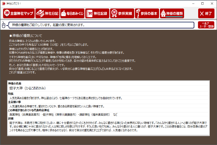Click the mouse icon beside the message bar

pos(4,25)
